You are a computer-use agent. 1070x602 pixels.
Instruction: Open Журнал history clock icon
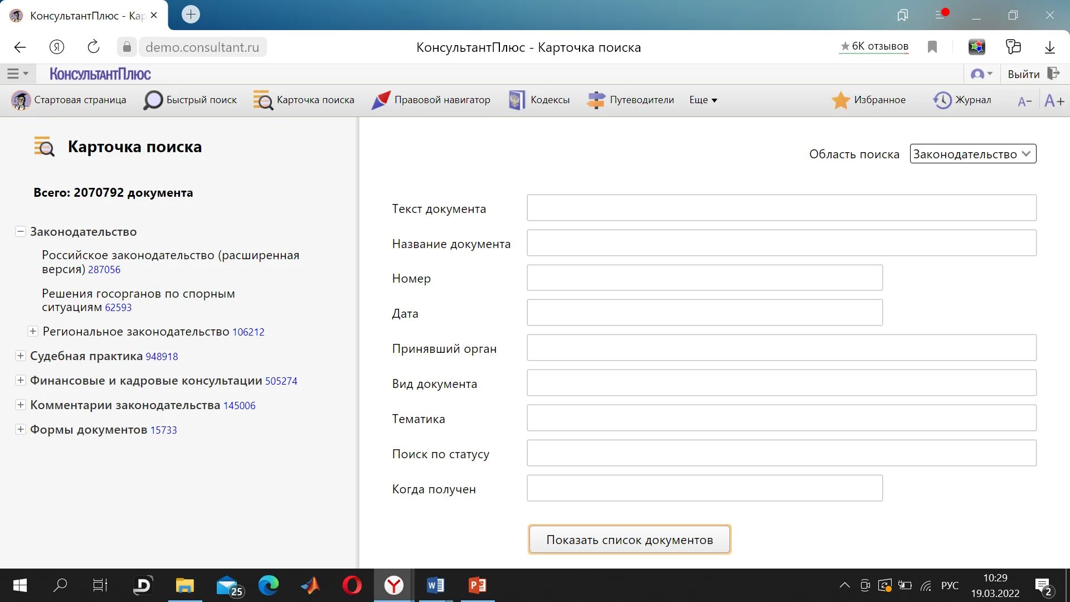point(942,100)
